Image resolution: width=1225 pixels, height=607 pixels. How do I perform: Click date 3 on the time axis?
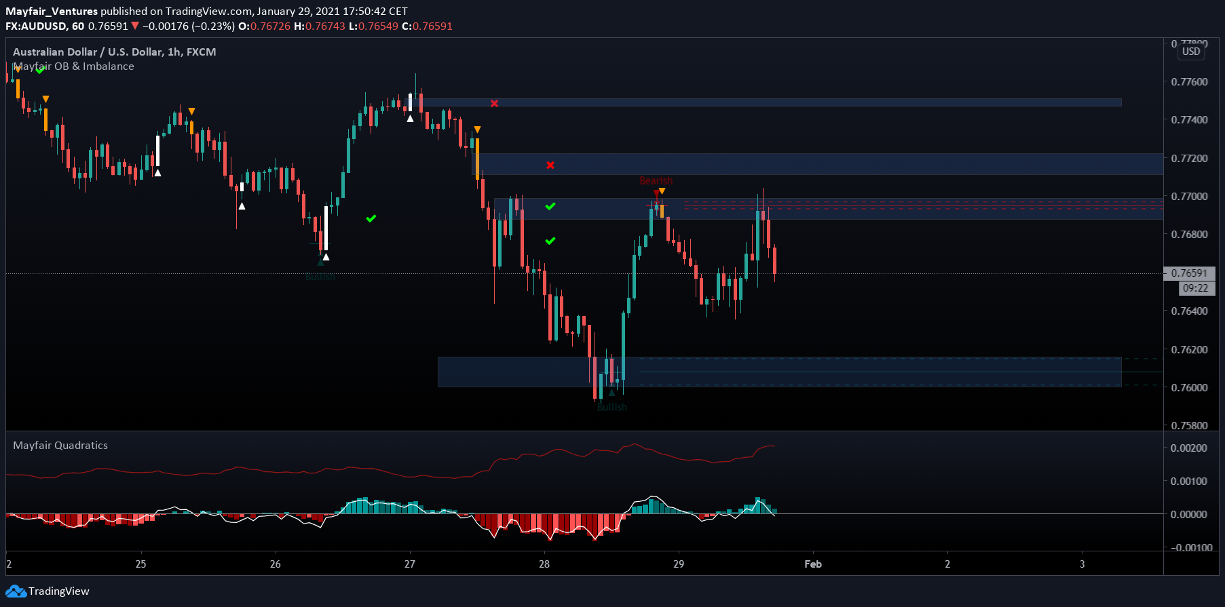click(1082, 564)
